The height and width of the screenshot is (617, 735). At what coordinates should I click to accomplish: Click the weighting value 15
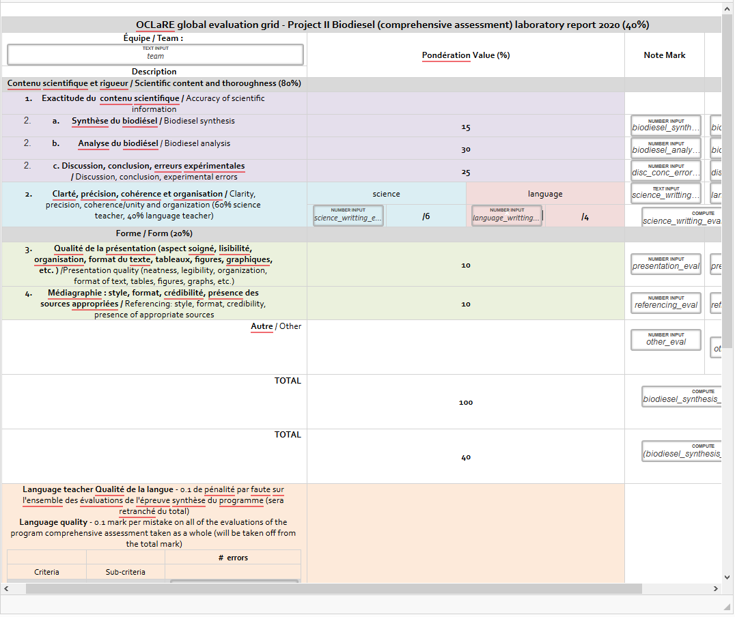point(465,127)
